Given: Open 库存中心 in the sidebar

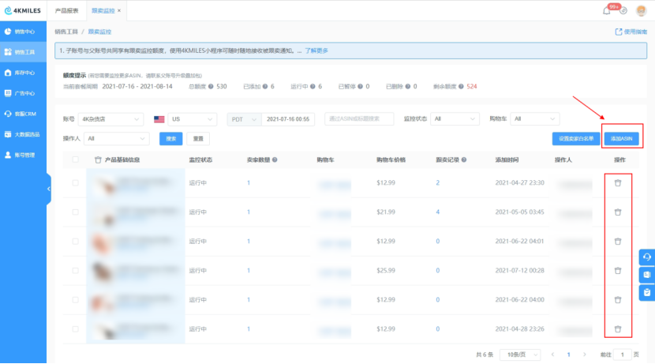Looking at the screenshot, I should point(24,73).
